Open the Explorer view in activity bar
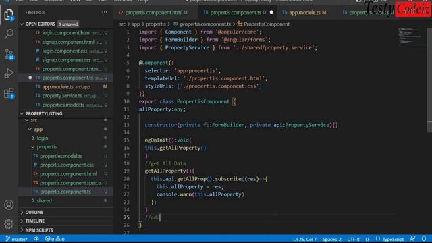Image resolution: width=432 pixels, height=243 pixels. [9, 14]
